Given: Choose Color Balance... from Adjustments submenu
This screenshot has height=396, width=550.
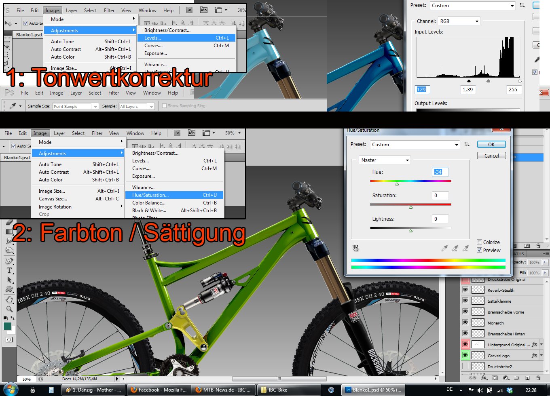Looking at the screenshot, I should pyautogui.click(x=174, y=202).
